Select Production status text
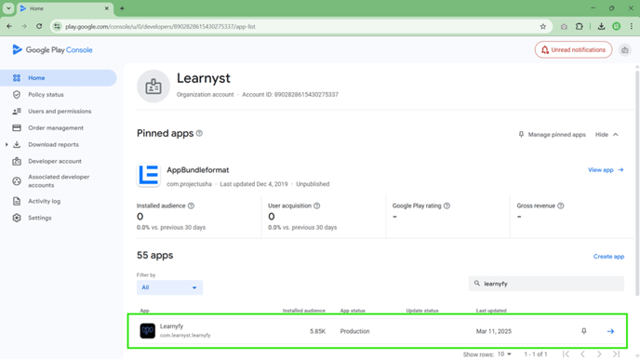Viewport: 640px width, 359px height. [354, 331]
